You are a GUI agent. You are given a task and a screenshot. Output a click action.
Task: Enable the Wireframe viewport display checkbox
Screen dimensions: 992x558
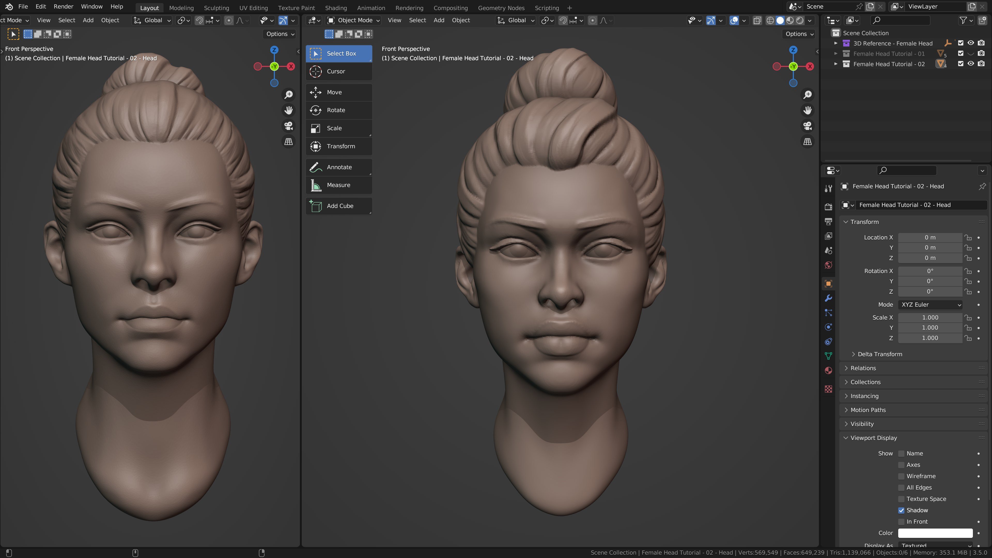tap(901, 476)
